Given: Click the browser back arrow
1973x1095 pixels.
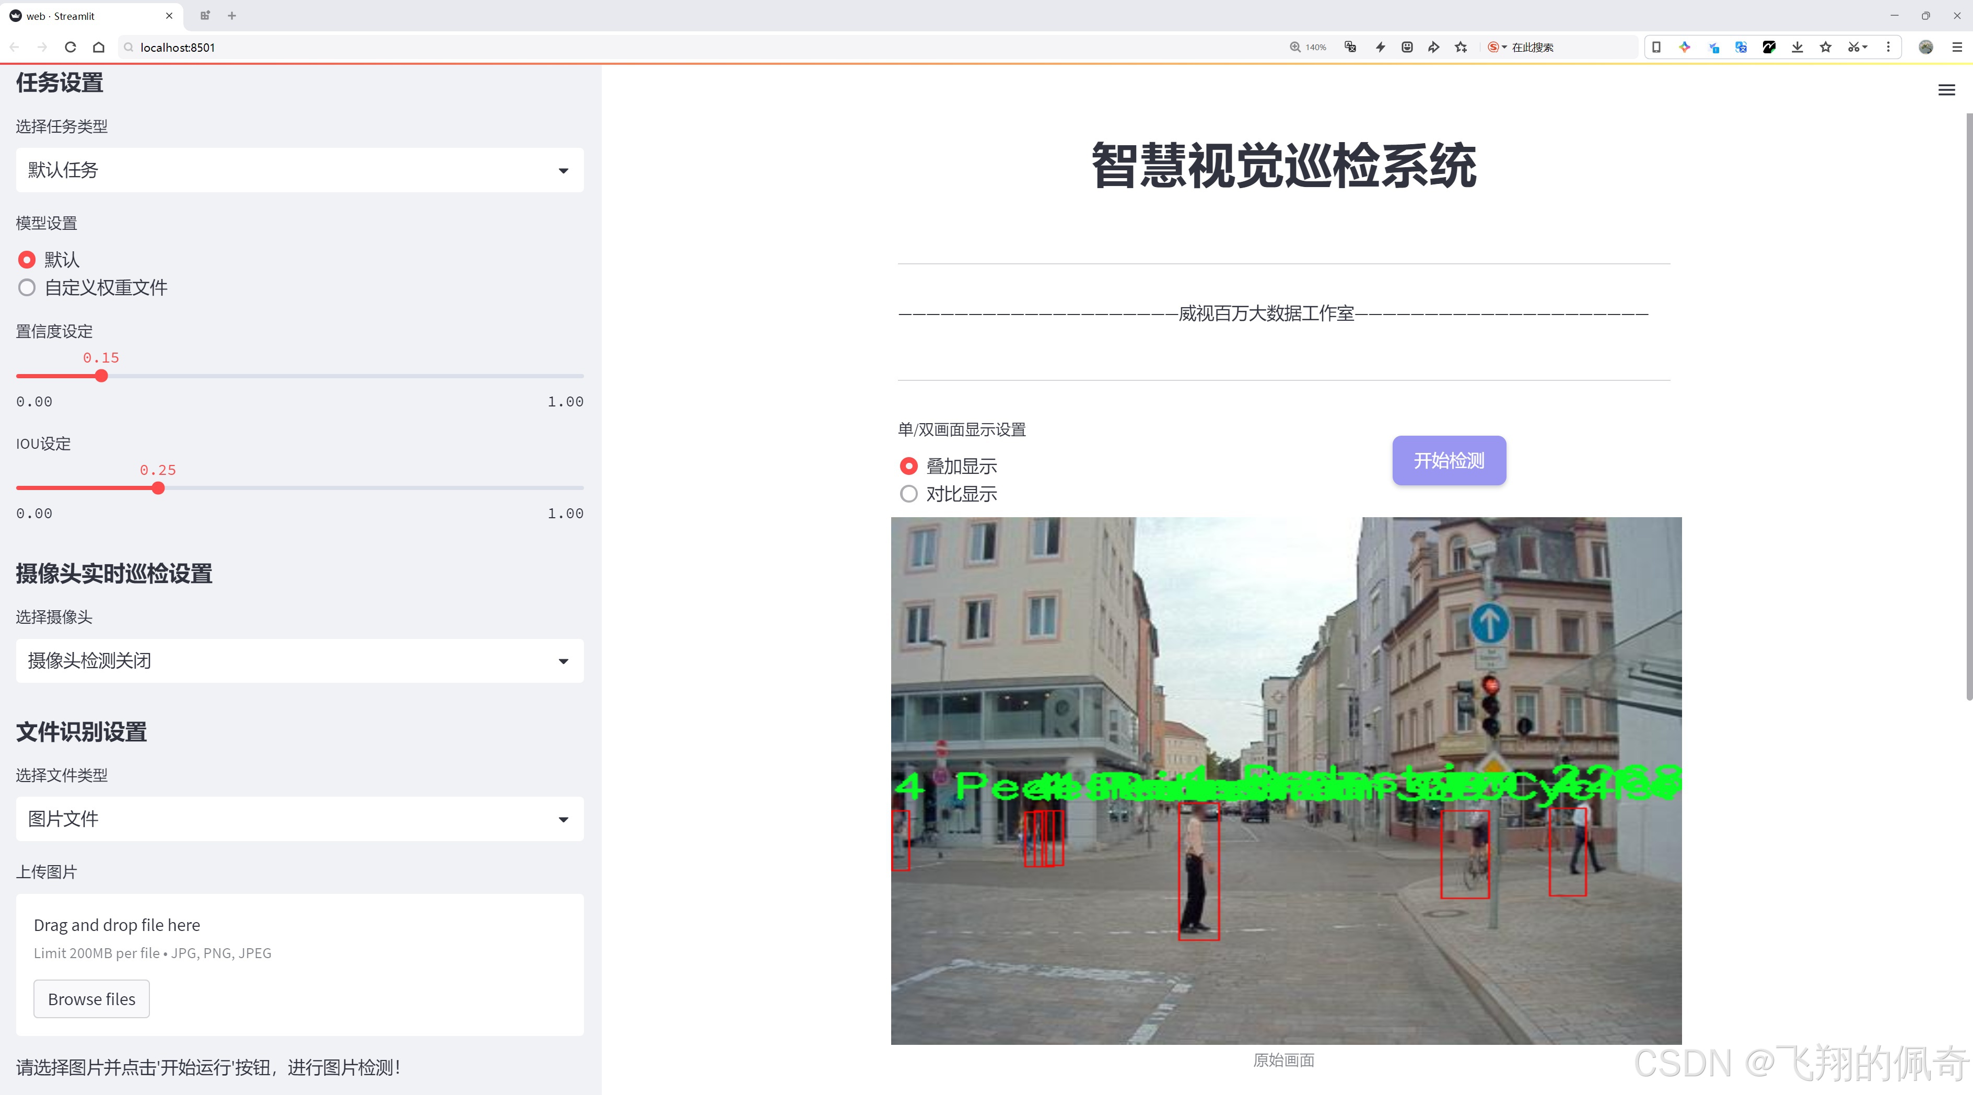Looking at the screenshot, I should coord(15,46).
